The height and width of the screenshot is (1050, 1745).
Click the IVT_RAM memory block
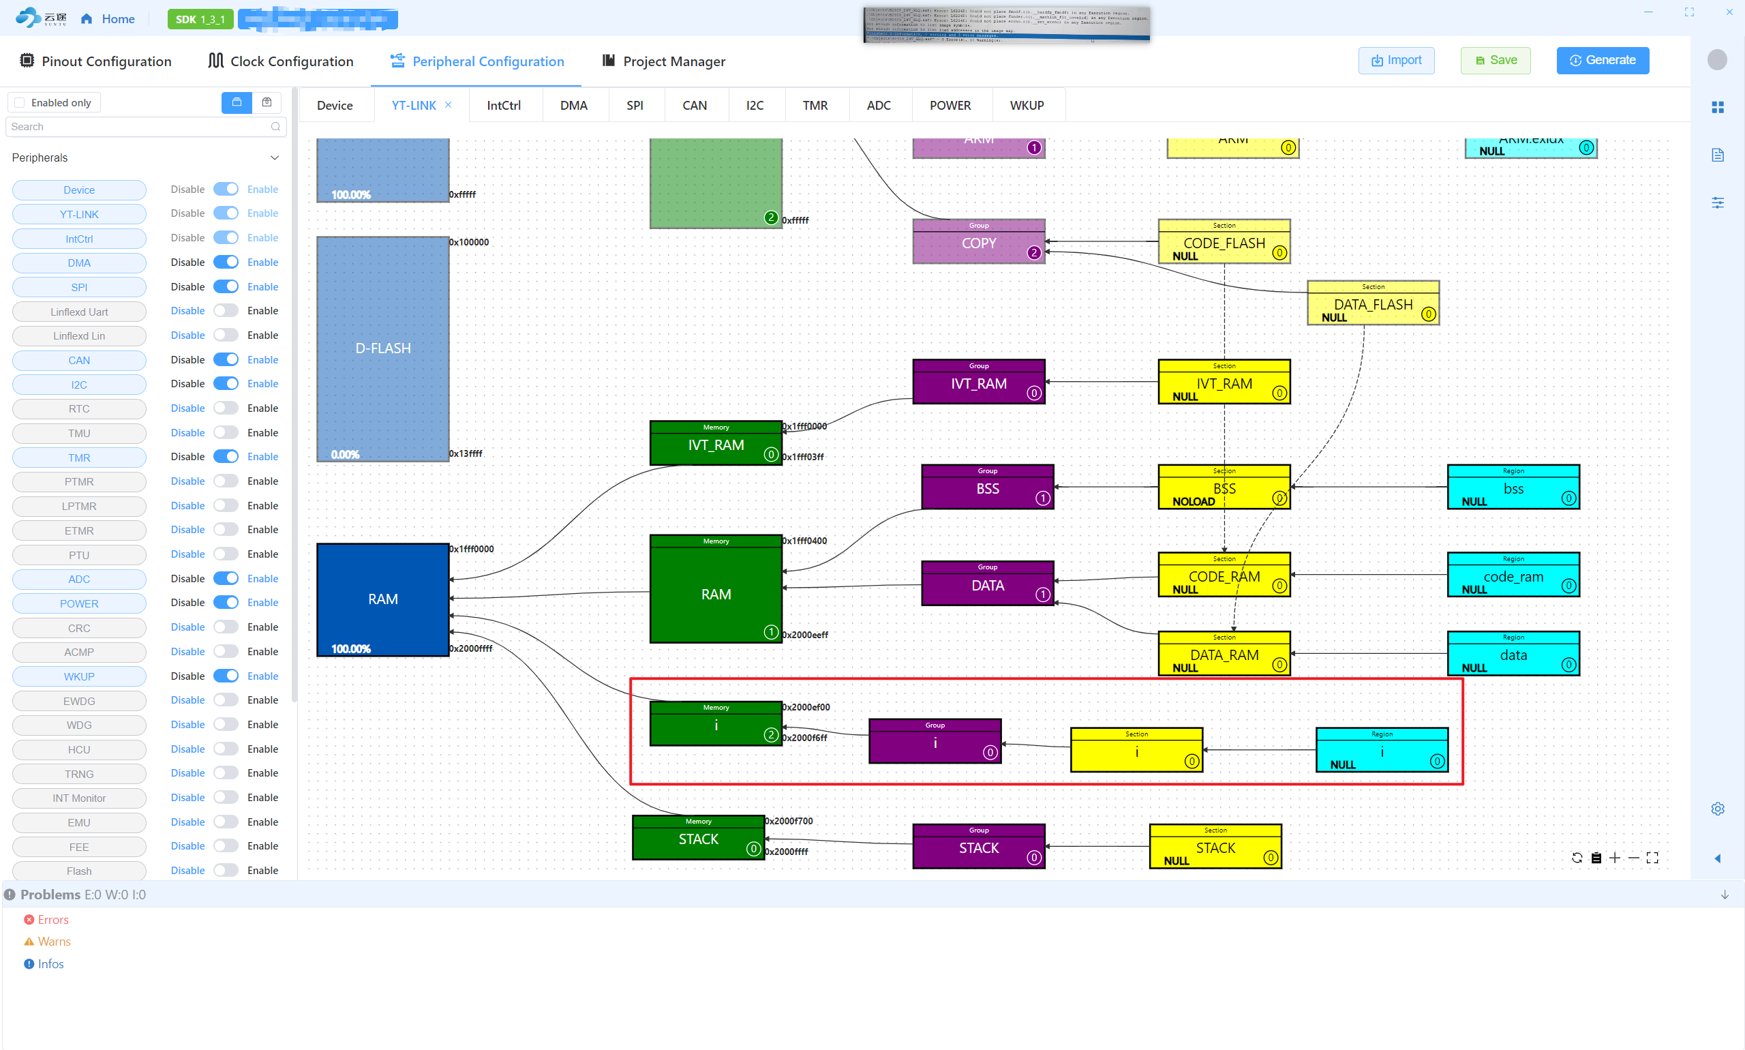click(716, 443)
